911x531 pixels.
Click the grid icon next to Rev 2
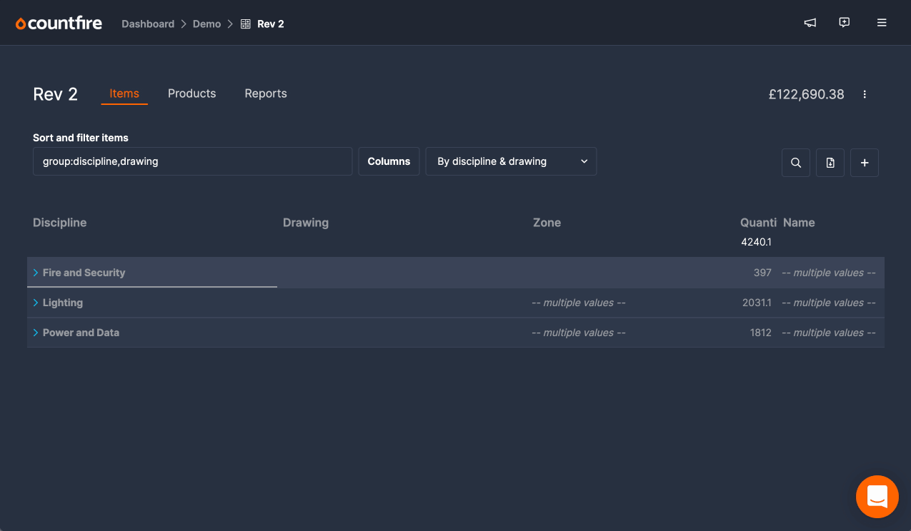point(244,23)
